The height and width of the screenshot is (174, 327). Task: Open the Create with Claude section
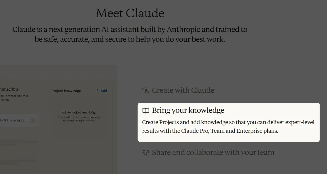183,90
